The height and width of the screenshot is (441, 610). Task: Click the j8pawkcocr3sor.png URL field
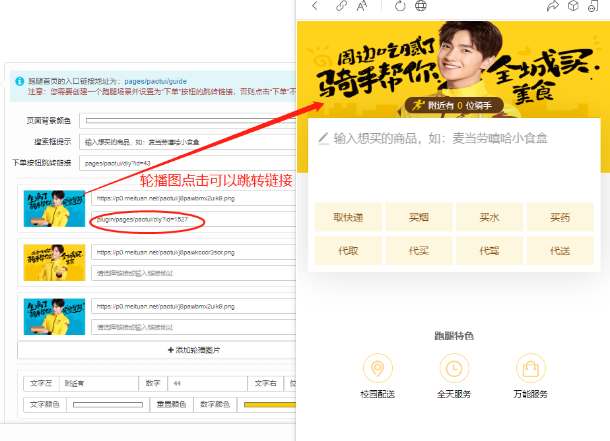click(193, 252)
